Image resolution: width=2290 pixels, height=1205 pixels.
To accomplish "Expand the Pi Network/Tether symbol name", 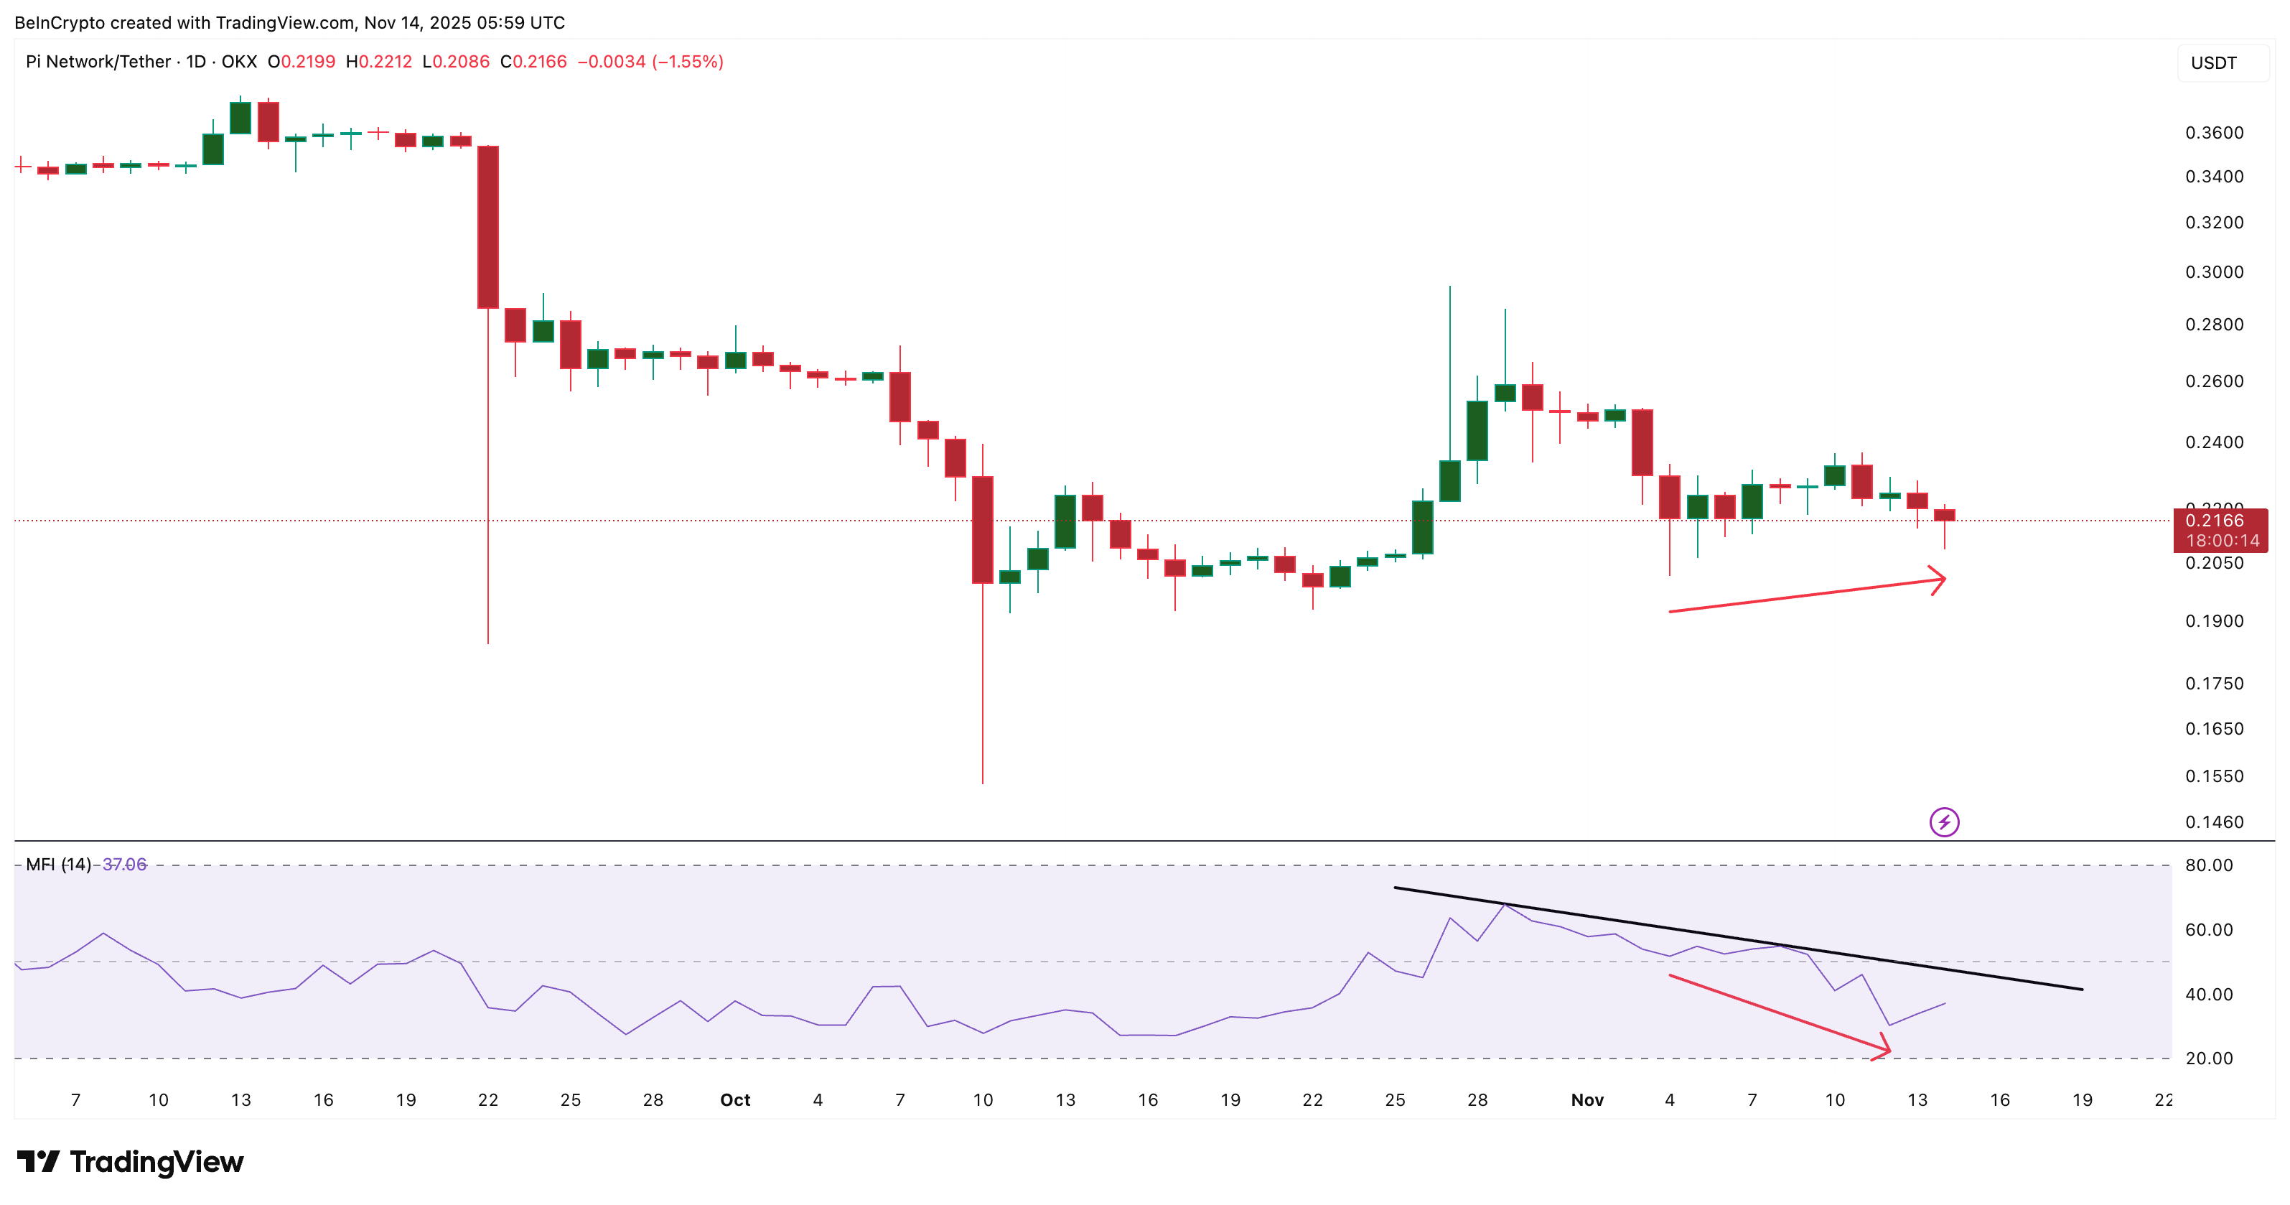I will coord(100,61).
